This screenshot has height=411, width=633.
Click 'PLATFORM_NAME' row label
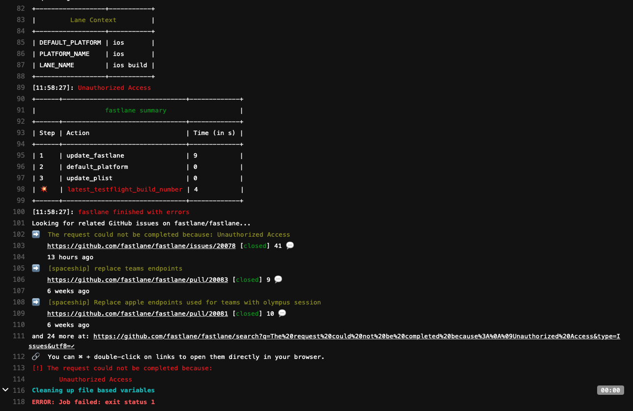point(64,54)
